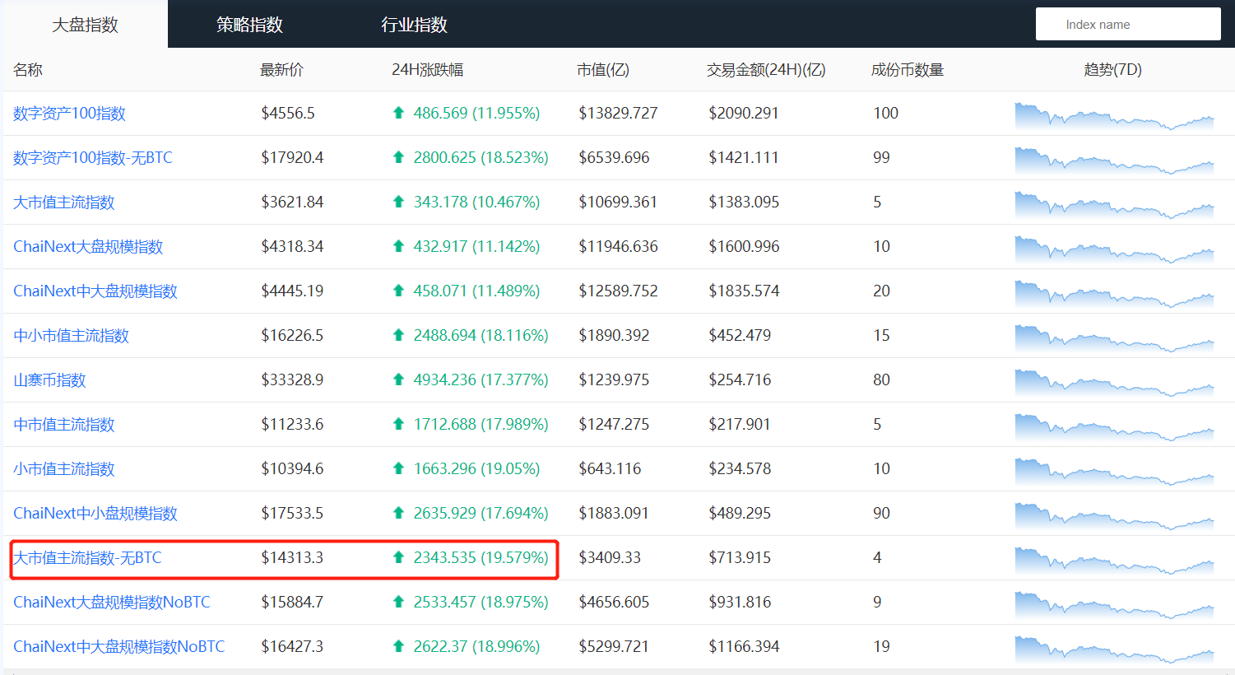
Task: Click the green up arrow beside 2622.37 (18.996%)
Action: click(398, 646)
